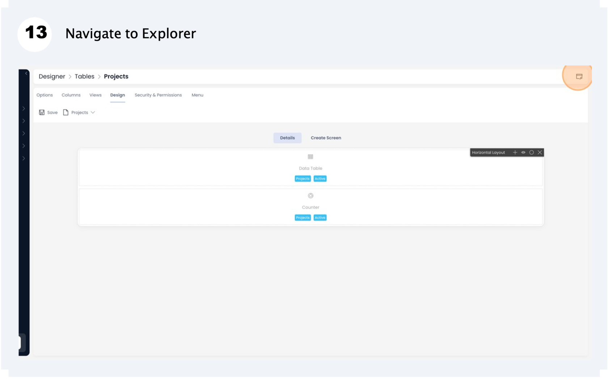Expand the last sidebar chevron
This screenshot has width=608, height=379.
pos(24,158)
